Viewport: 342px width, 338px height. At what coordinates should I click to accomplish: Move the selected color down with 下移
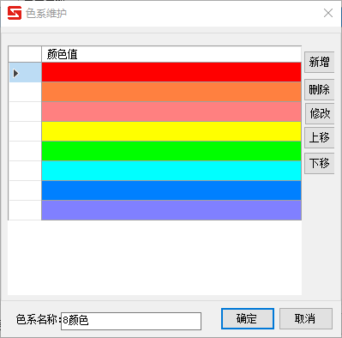pos(319,163)
